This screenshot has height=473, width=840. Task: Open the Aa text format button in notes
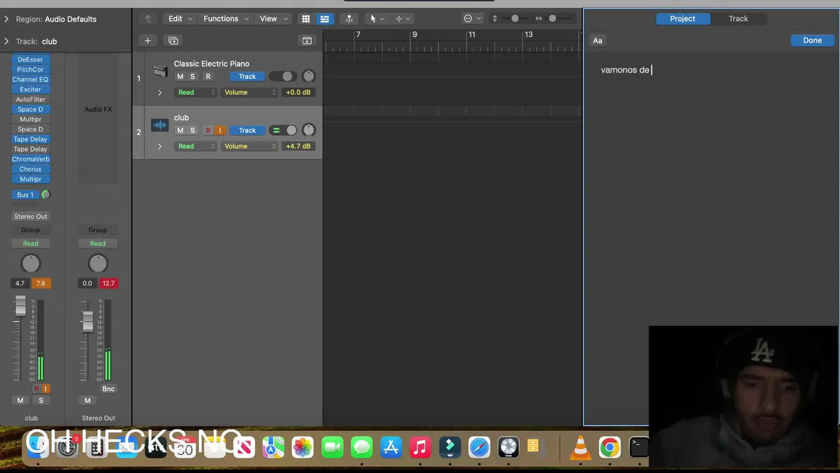point(597,41)
